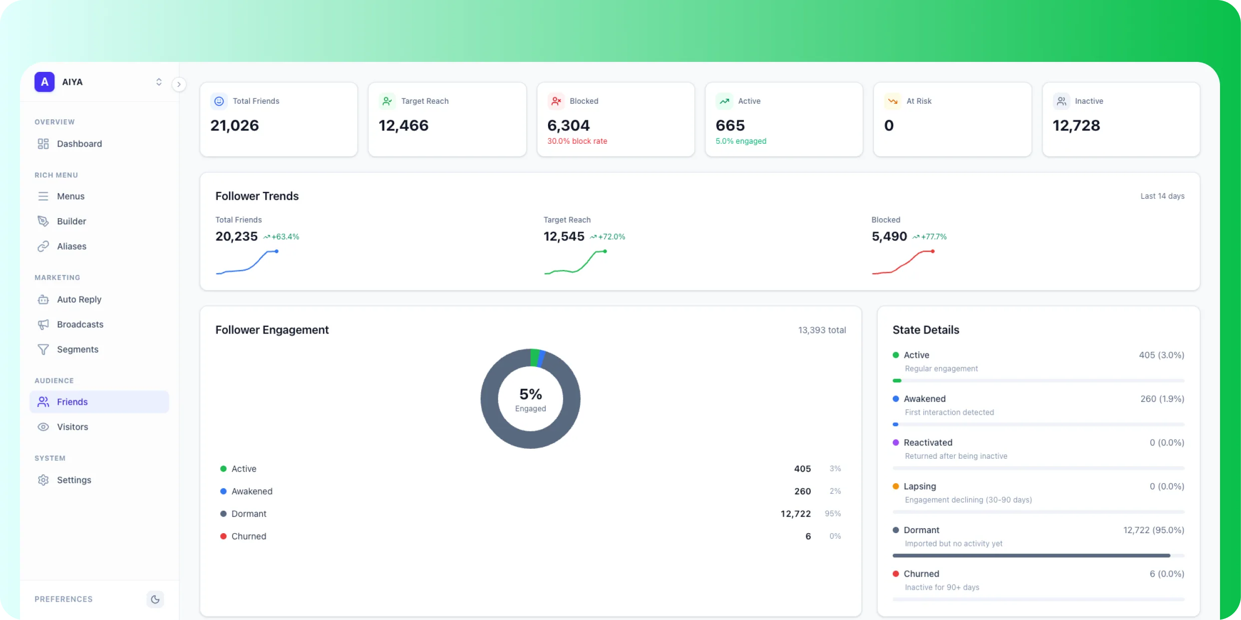Open the Menus section under Rich Menu
This screenshot has height=620, width=1241.
70,196
